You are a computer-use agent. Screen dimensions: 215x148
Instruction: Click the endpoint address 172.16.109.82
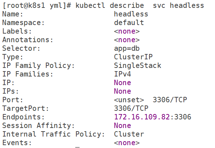click(142, 117)
